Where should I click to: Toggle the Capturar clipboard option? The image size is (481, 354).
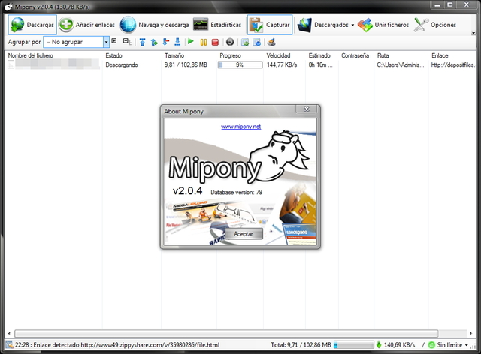tap(270, 25)
